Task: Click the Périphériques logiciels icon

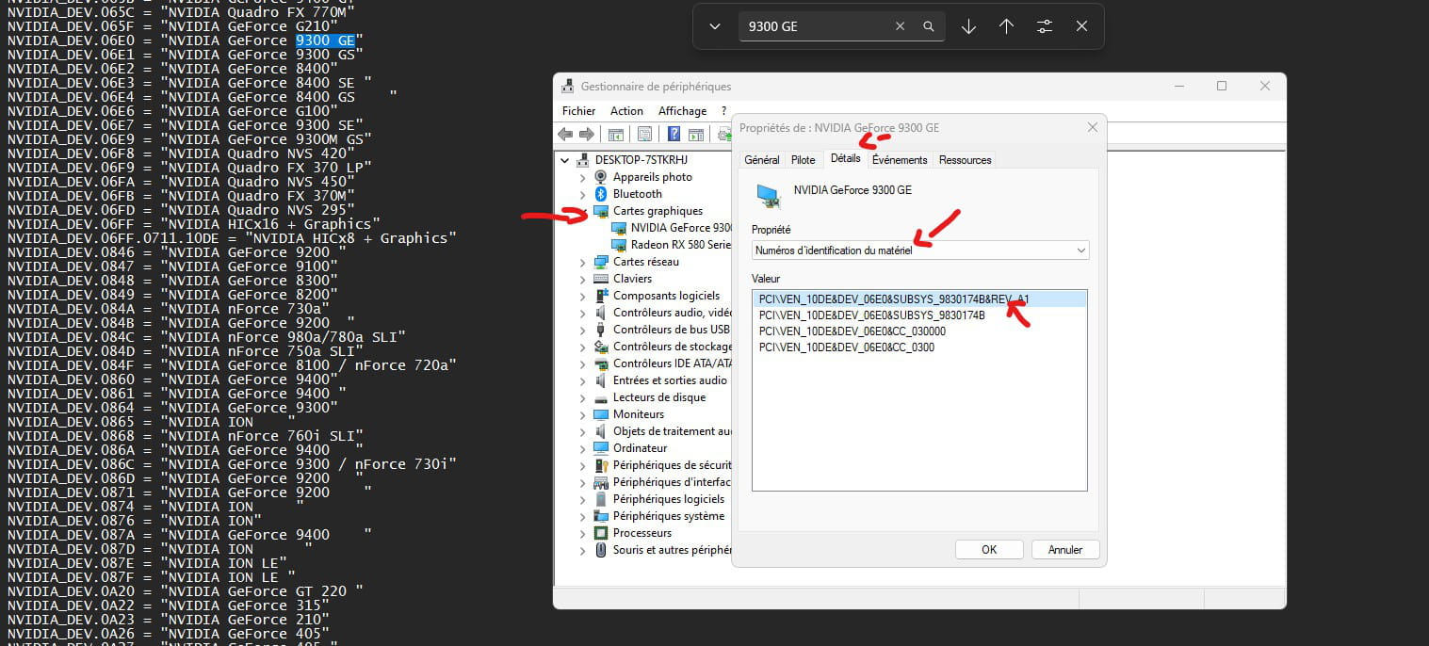Action: pos(601,499)
